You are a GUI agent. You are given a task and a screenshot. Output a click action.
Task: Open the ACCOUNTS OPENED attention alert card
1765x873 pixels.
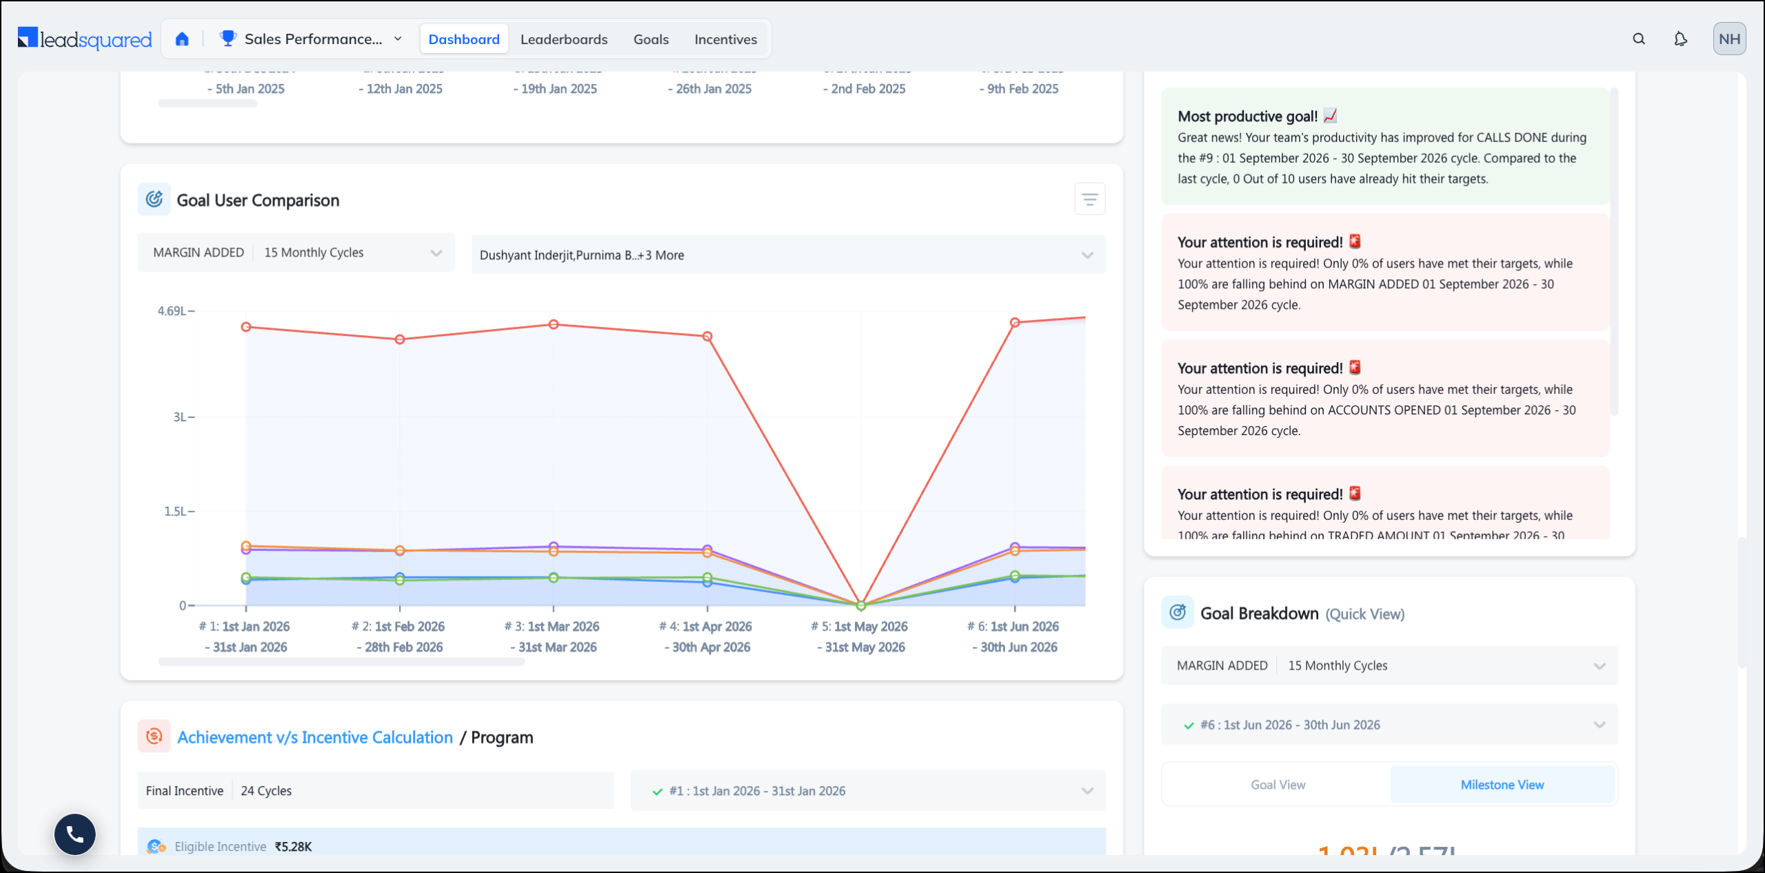click(x=1385, y=399)
